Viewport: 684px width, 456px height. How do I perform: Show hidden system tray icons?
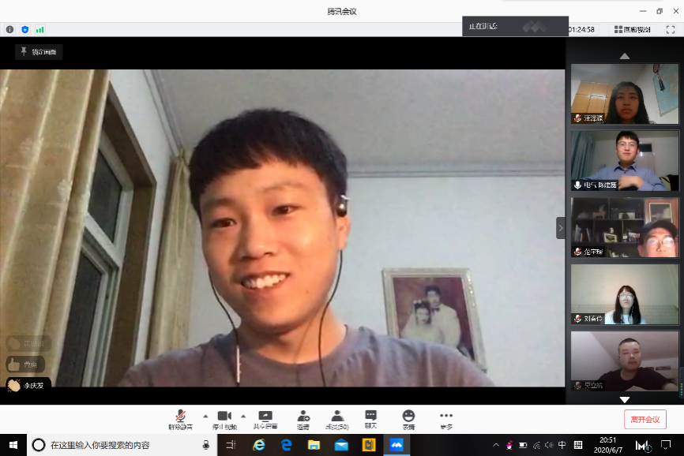496,445
